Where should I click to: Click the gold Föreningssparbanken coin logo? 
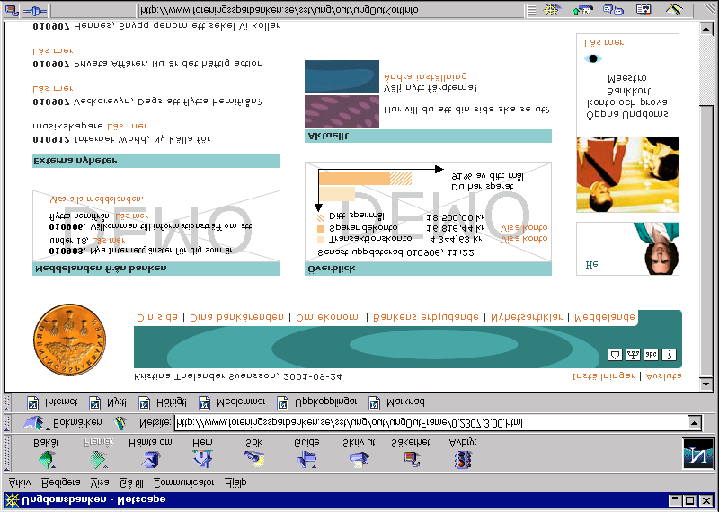(x=70, y=340)
